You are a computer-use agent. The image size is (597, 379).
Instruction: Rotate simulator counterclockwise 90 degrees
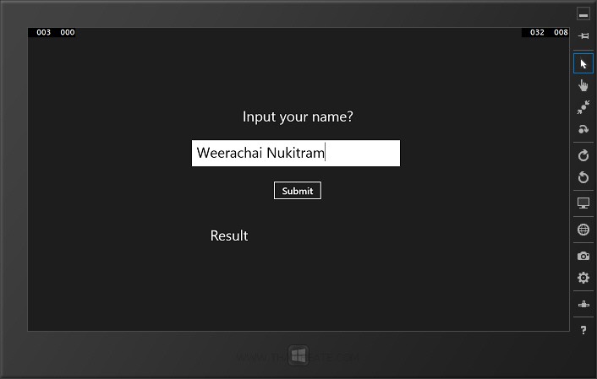583,177
